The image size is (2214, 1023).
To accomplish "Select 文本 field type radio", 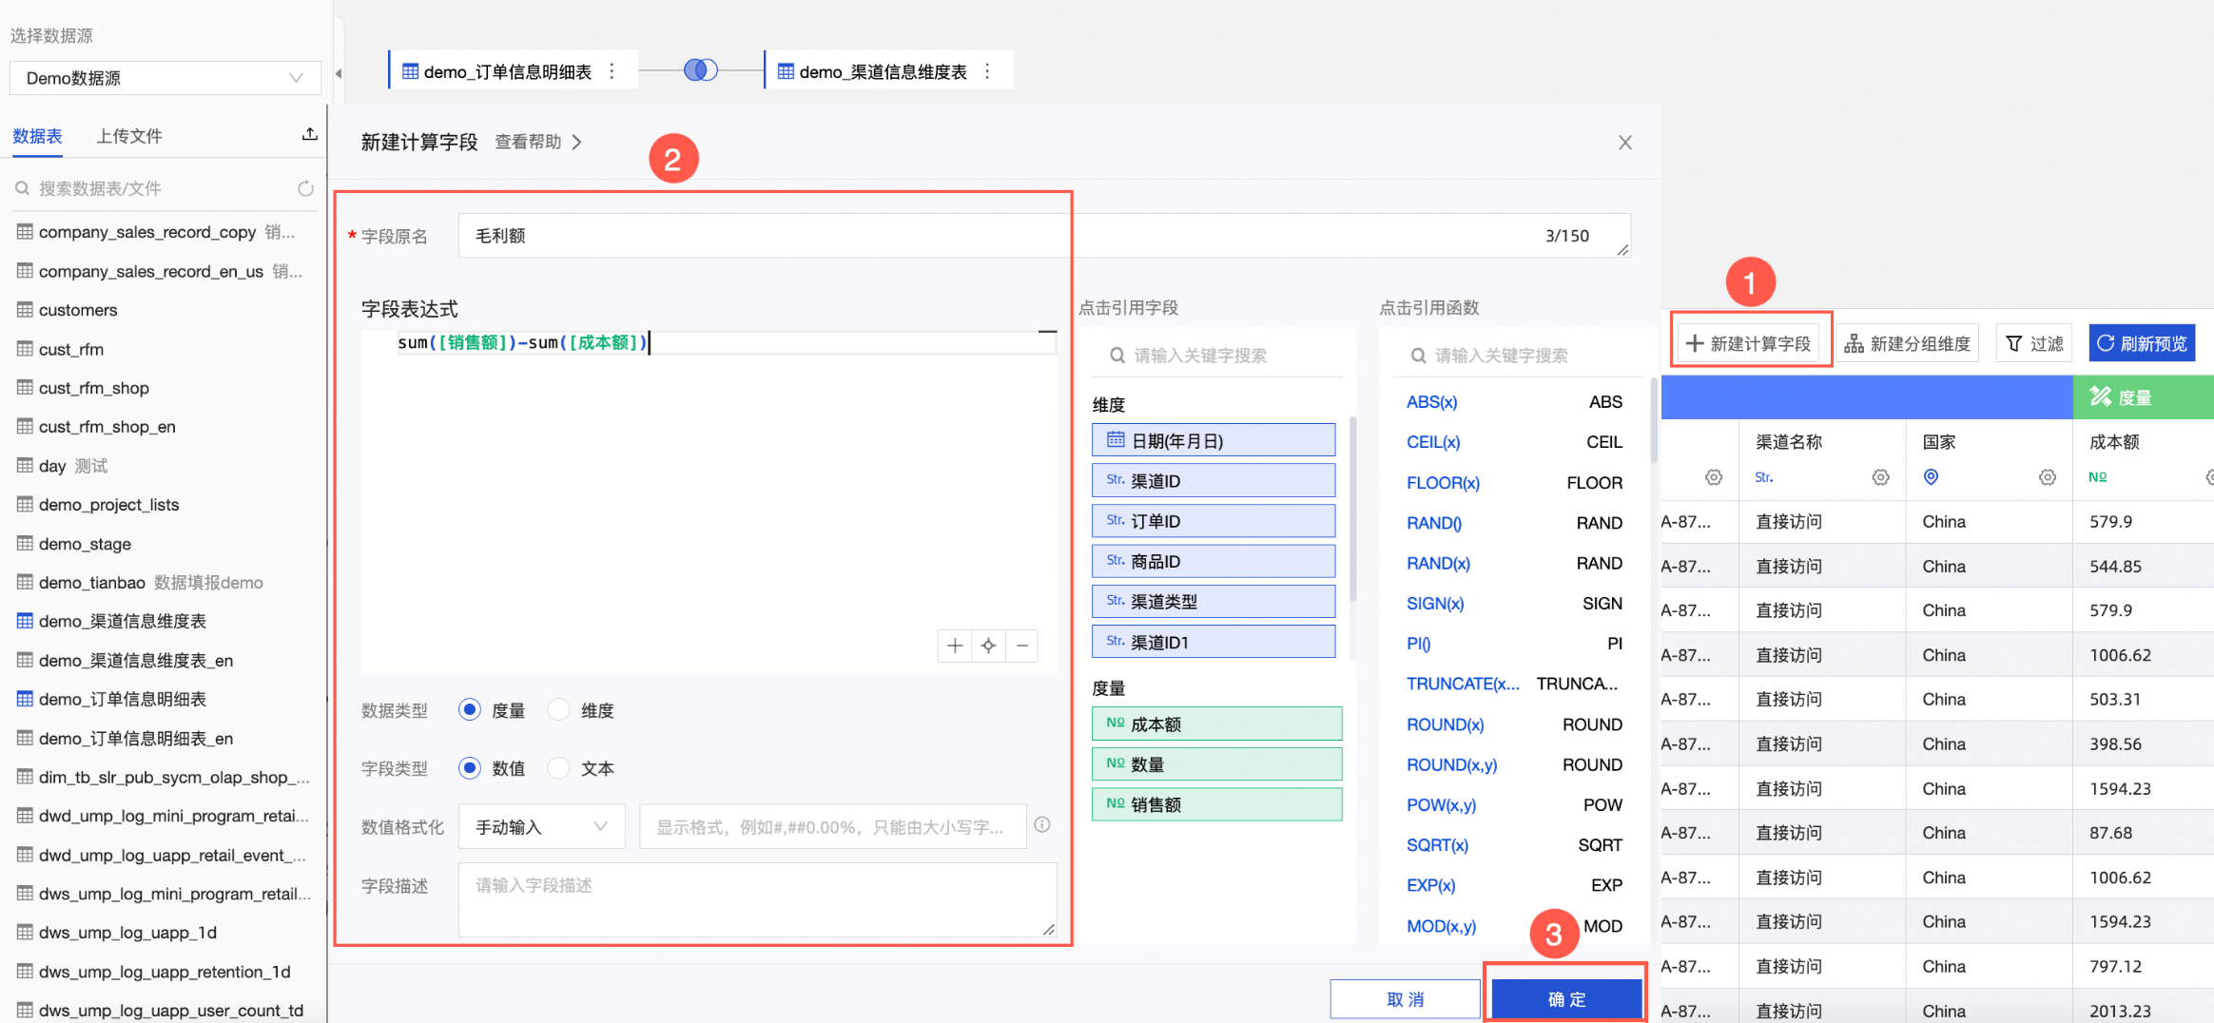I will click(x=559, y=768).
